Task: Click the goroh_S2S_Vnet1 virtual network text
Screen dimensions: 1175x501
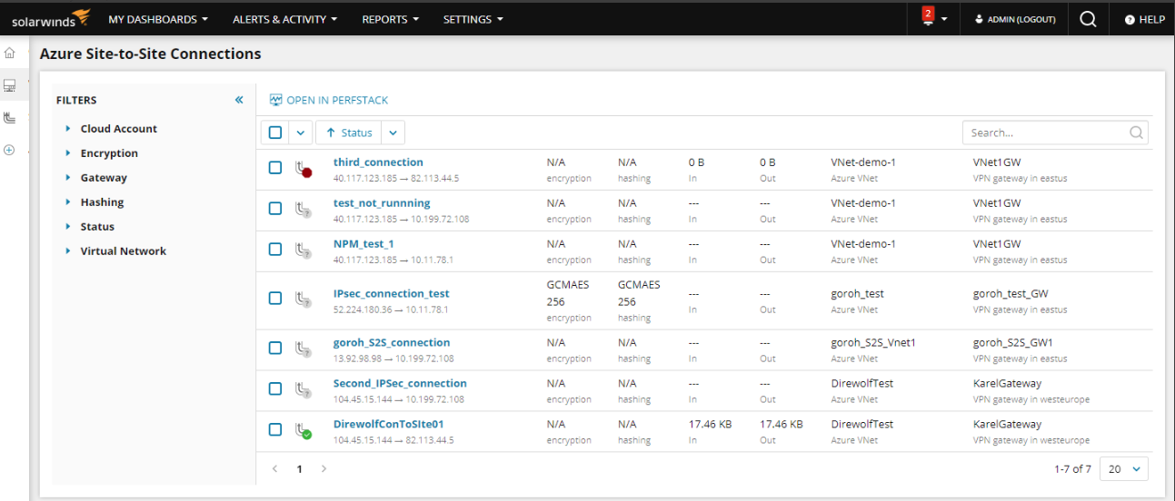Action: 873,343
